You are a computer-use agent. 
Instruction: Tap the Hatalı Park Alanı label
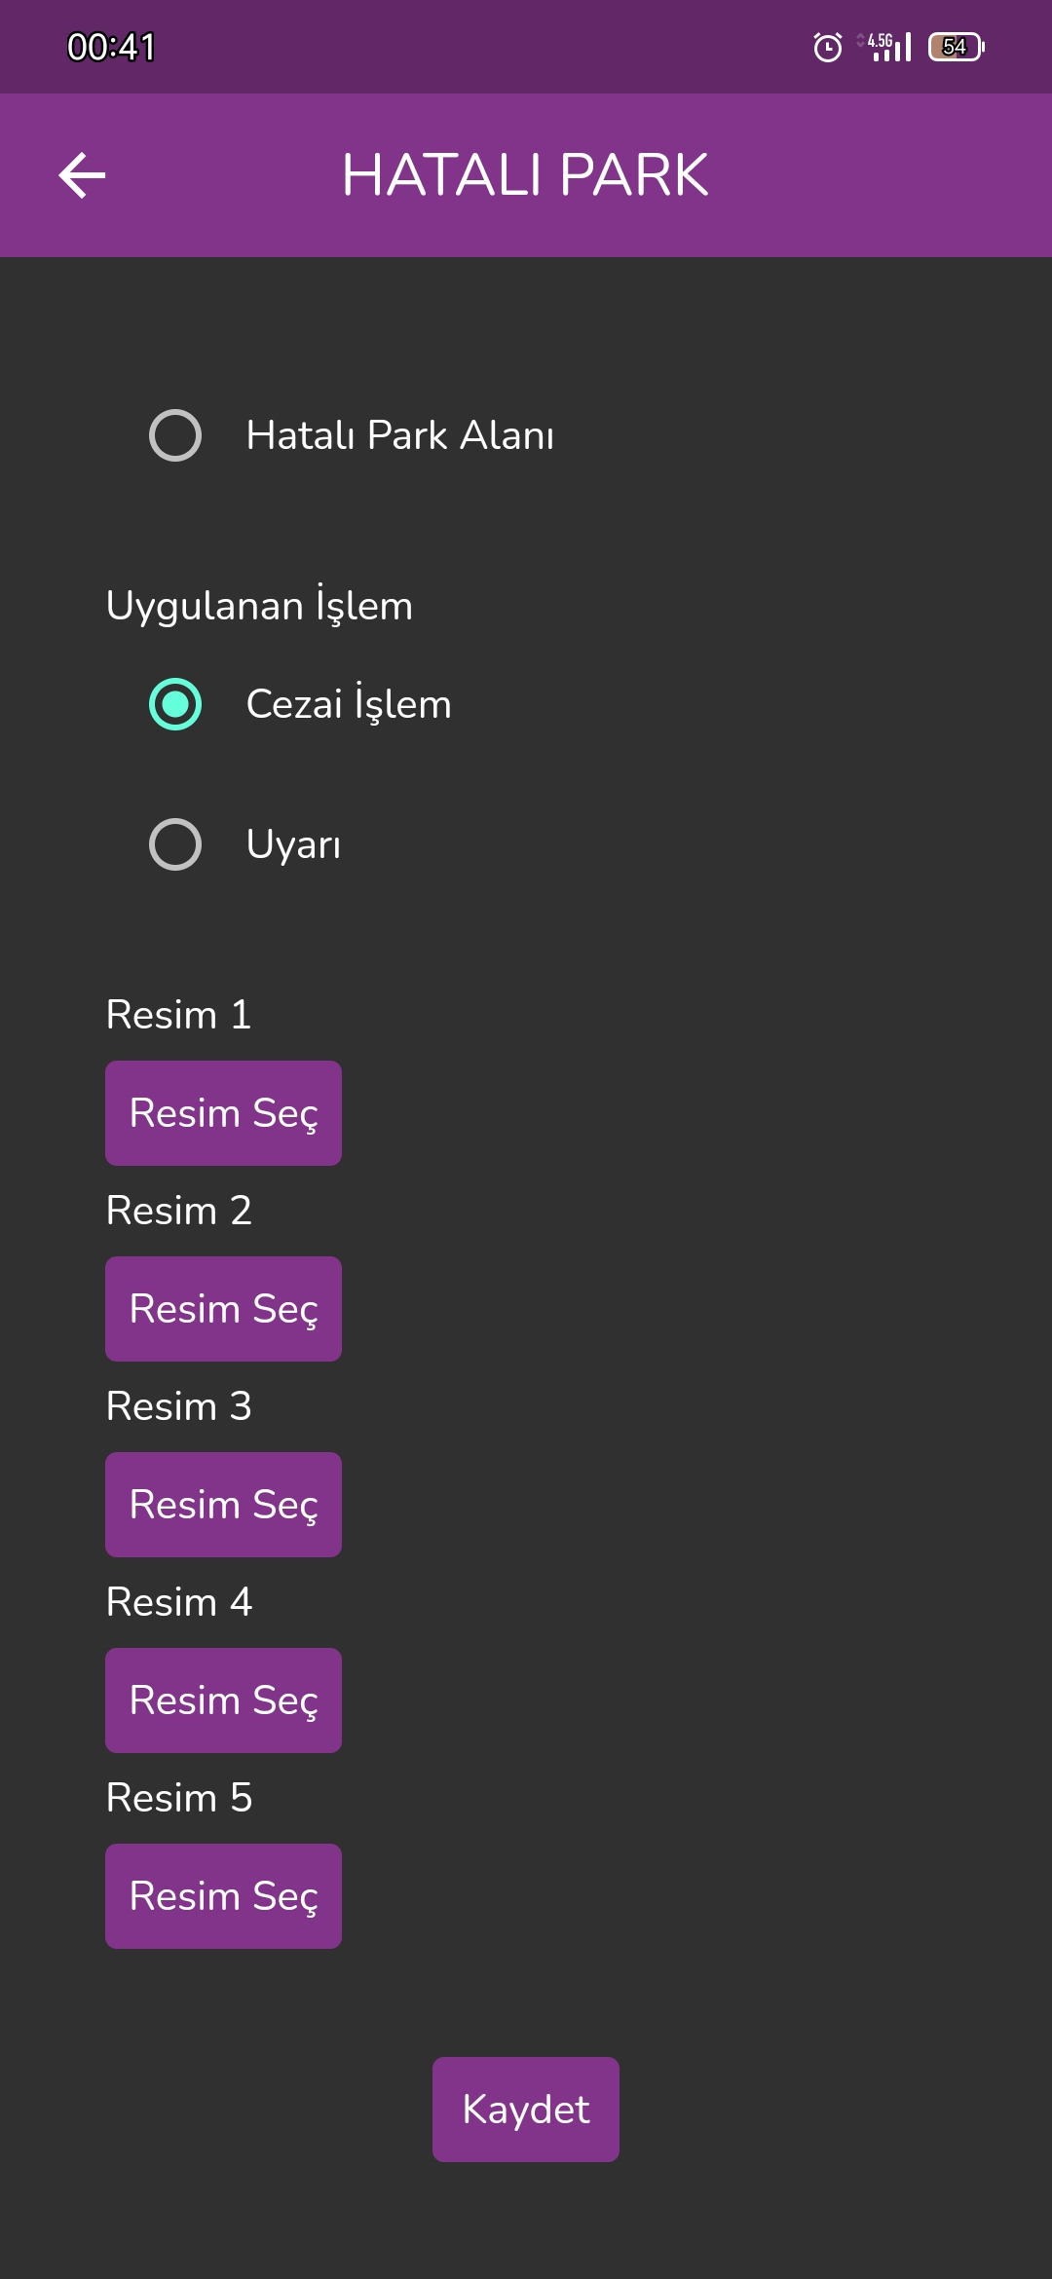point(400,435)
